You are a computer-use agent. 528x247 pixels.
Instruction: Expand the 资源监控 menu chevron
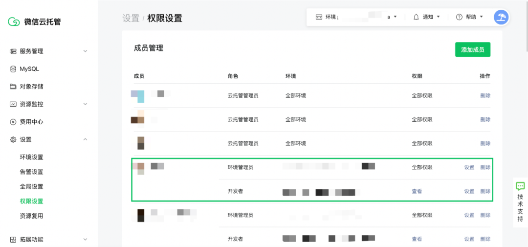point(85,104)
